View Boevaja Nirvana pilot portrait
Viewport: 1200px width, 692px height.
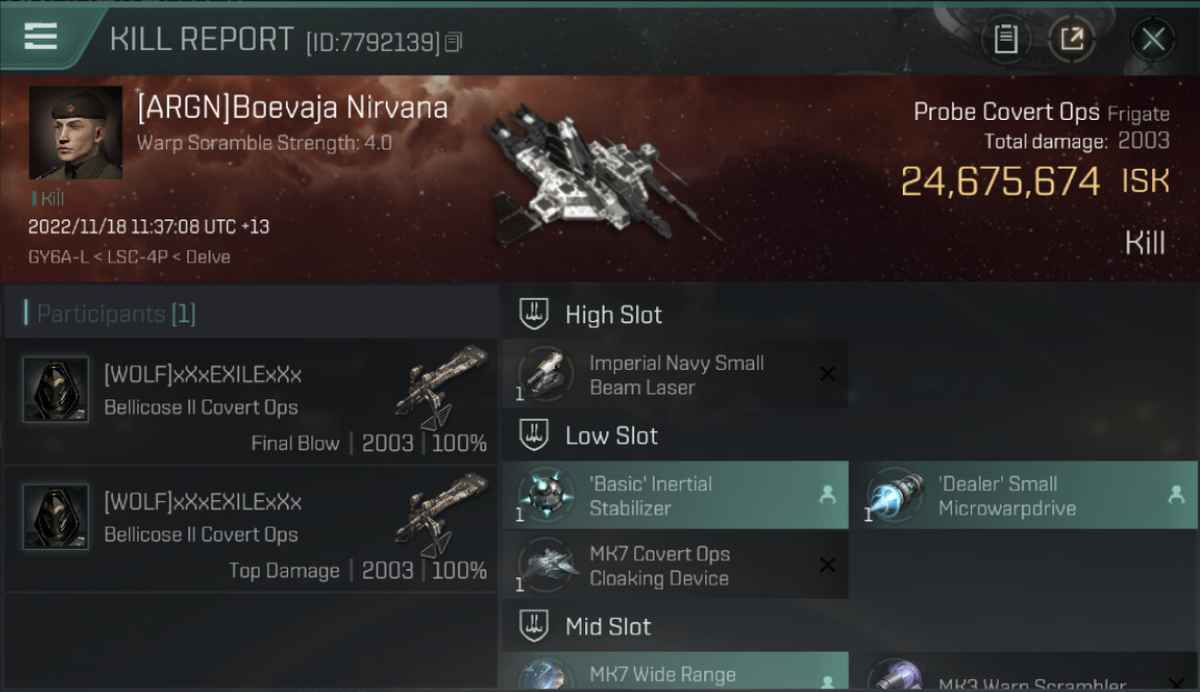pos(76,133)
